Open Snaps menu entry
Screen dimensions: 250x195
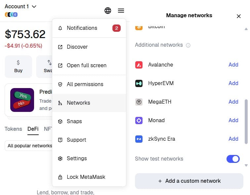89,122
